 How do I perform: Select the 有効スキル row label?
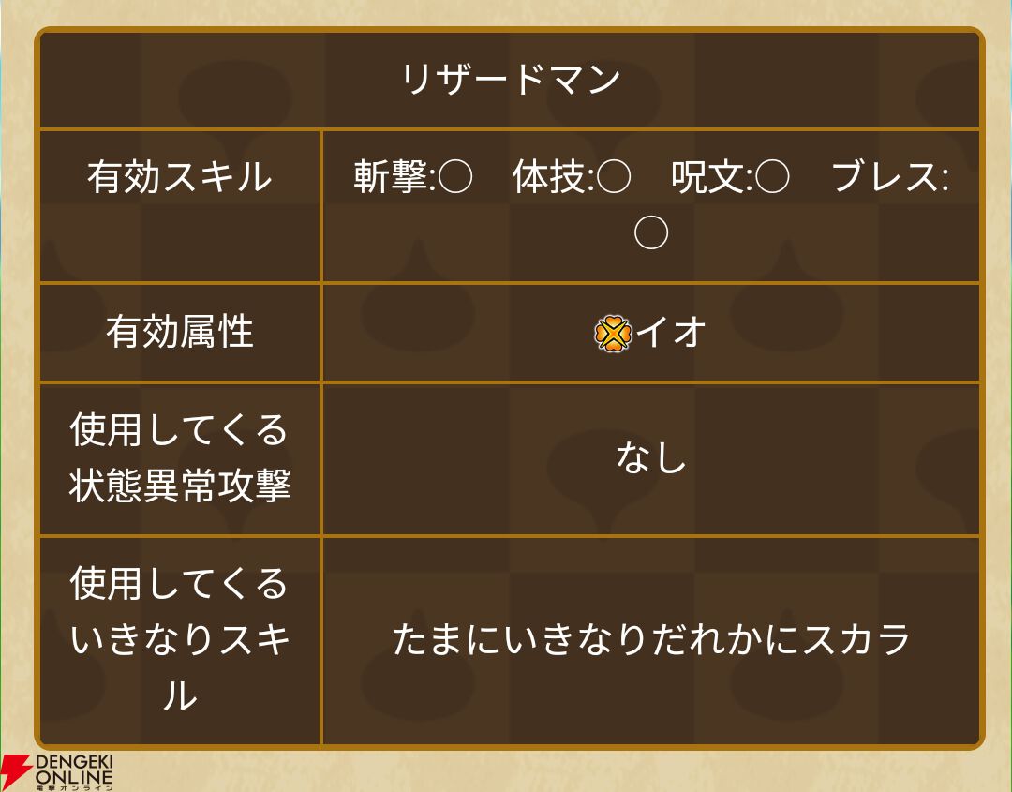tap(180, 177)
